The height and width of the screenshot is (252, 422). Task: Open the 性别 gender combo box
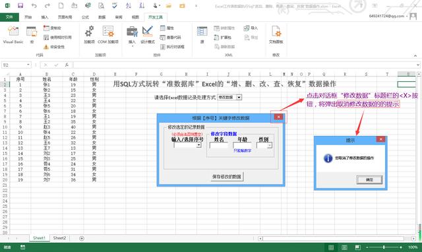point(270,145)
